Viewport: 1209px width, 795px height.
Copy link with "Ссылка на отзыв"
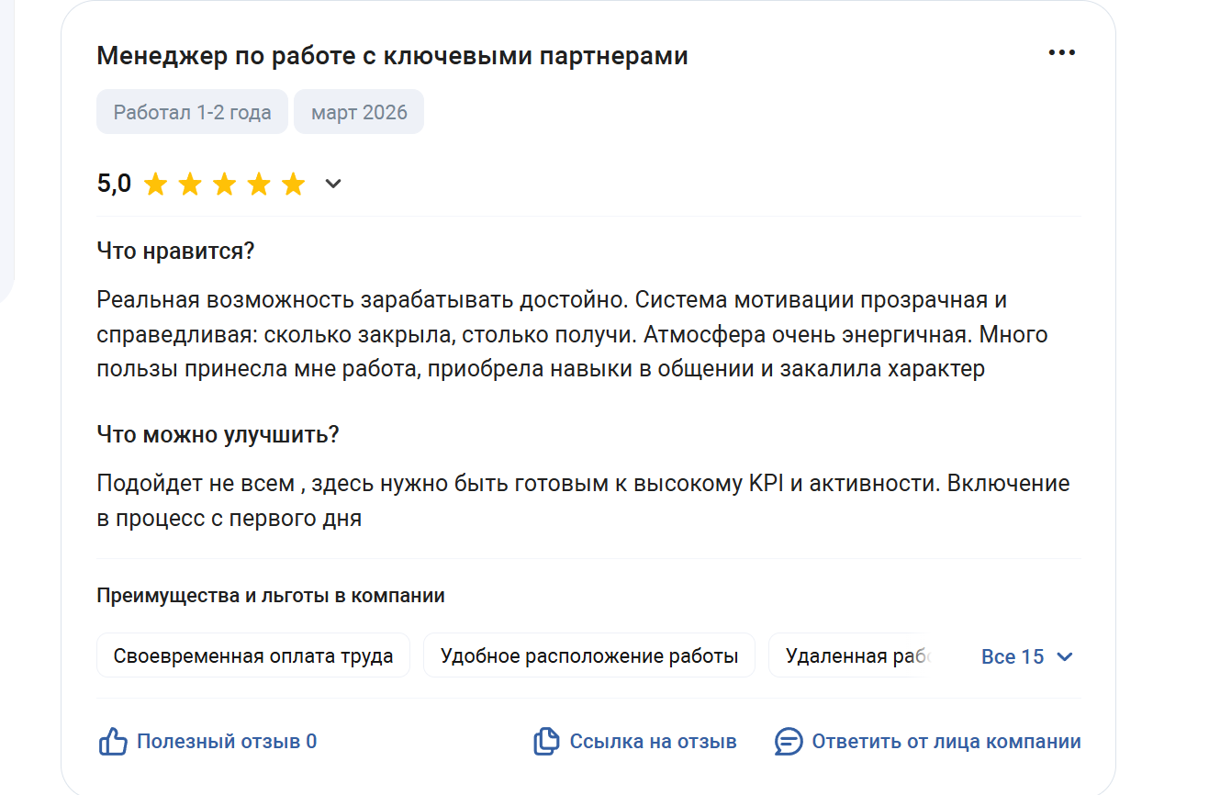(x=653, y=742)
